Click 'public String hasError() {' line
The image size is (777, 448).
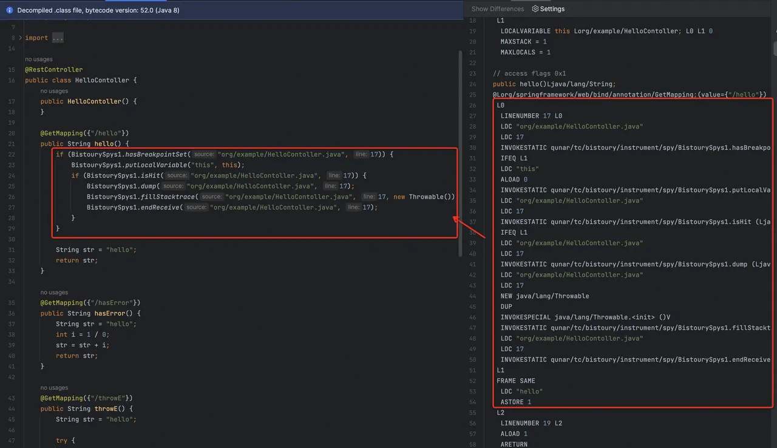tap(90, 313)
